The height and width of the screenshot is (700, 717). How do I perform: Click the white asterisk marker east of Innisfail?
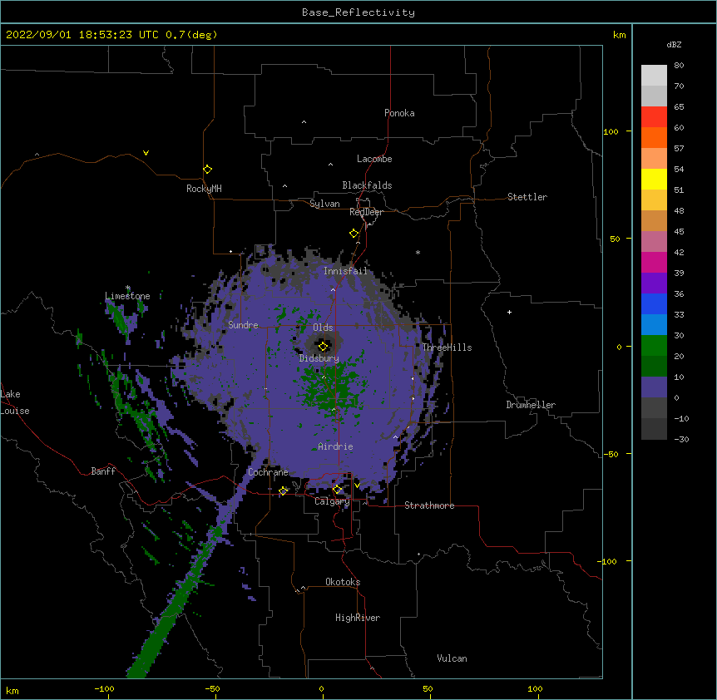pos(418,252)
